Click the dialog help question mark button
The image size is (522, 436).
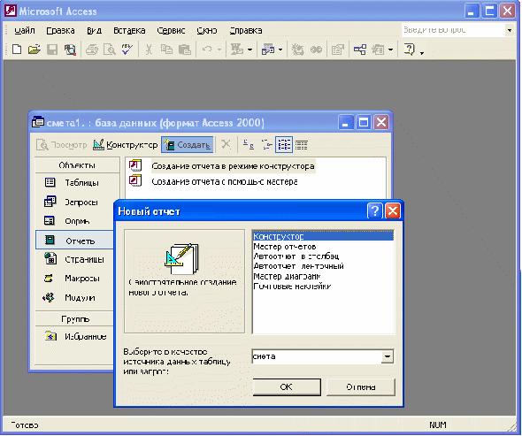coord(374,211)
